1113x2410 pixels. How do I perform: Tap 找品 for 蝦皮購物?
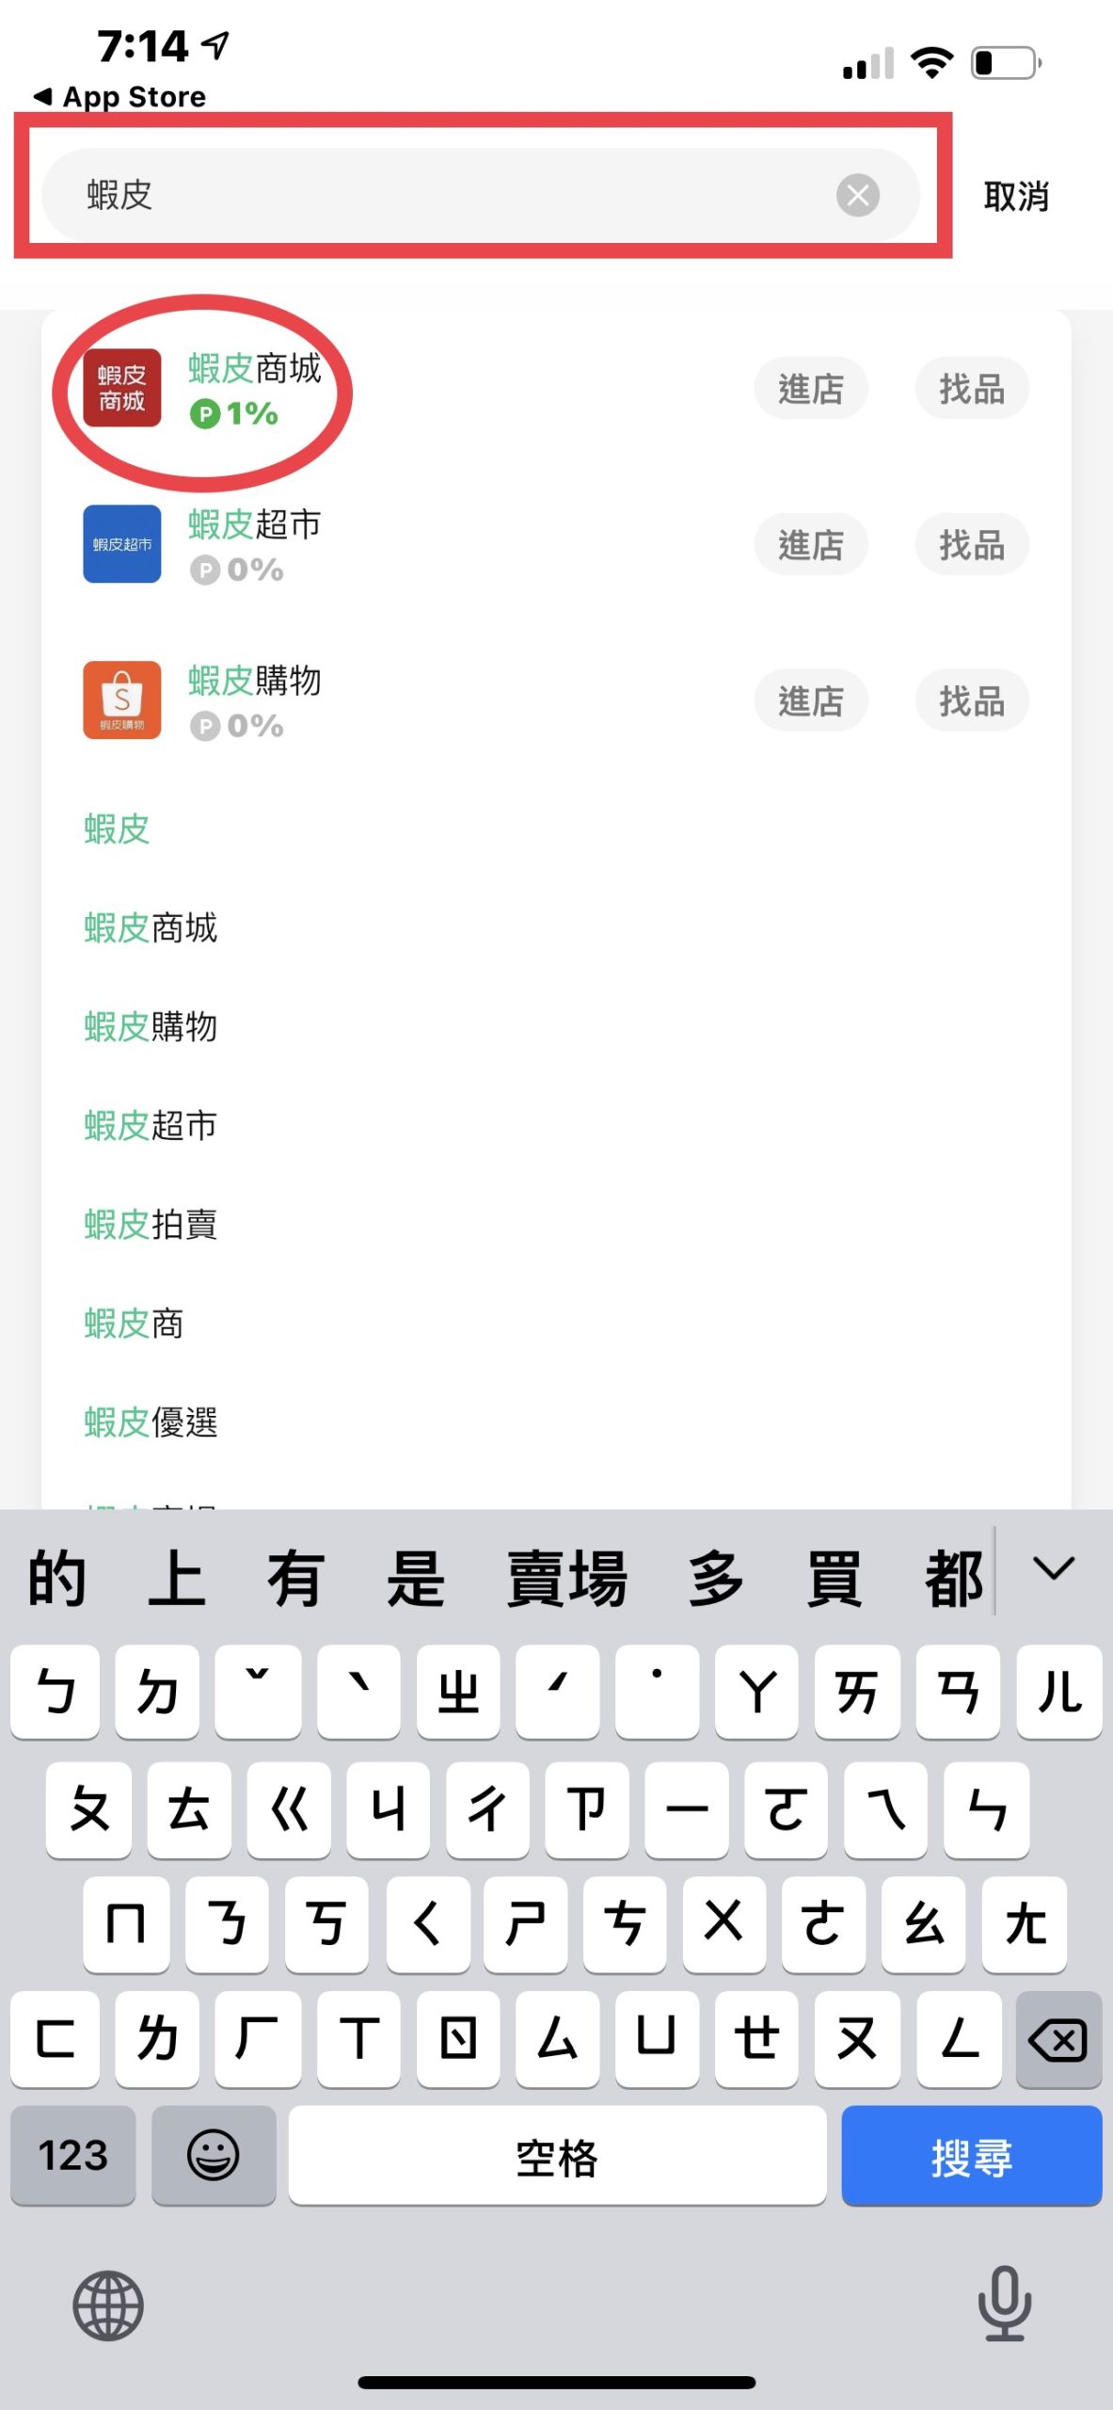pos(972,700)
